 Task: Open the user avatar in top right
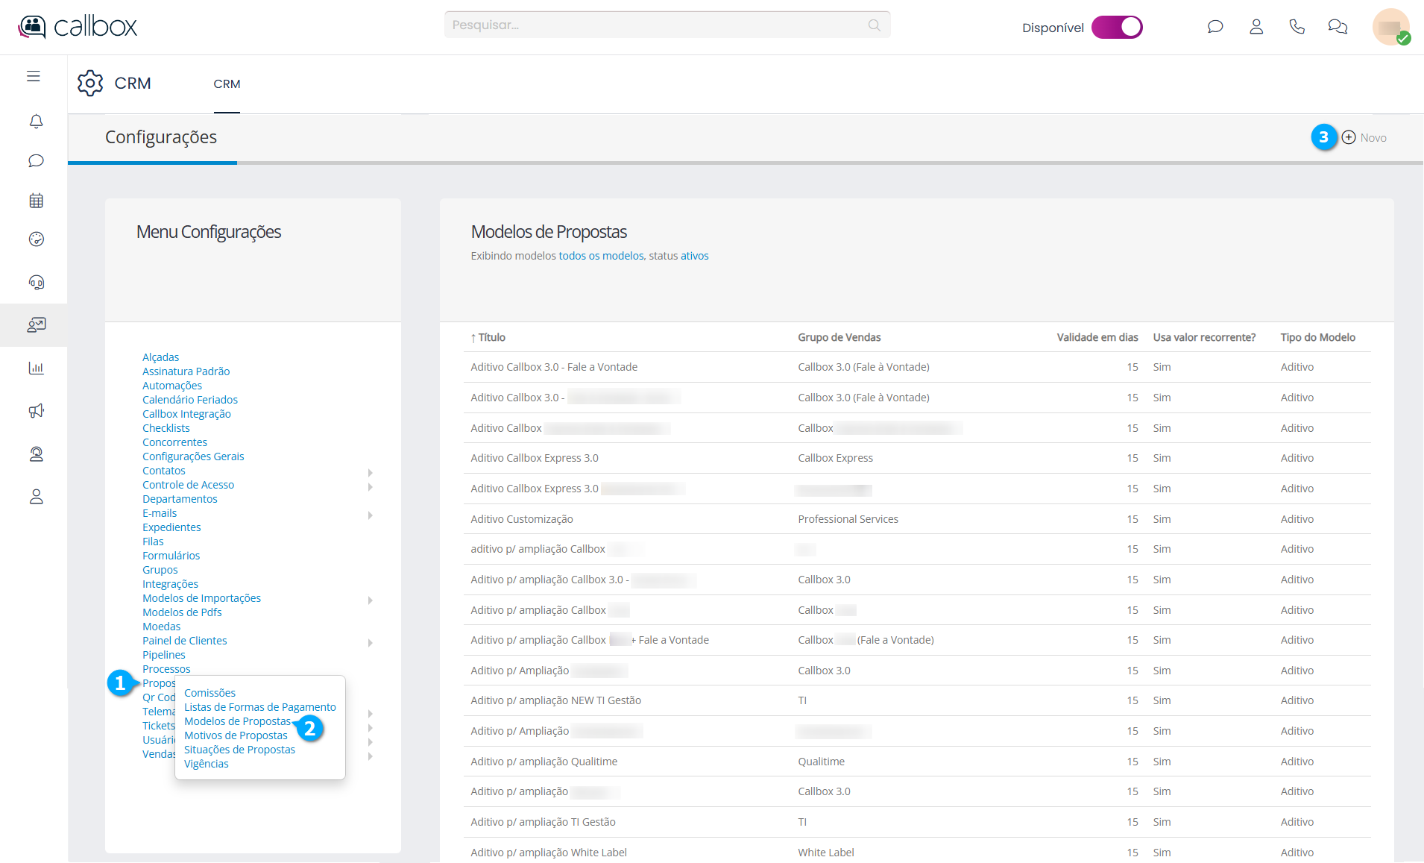(1390, 28)
